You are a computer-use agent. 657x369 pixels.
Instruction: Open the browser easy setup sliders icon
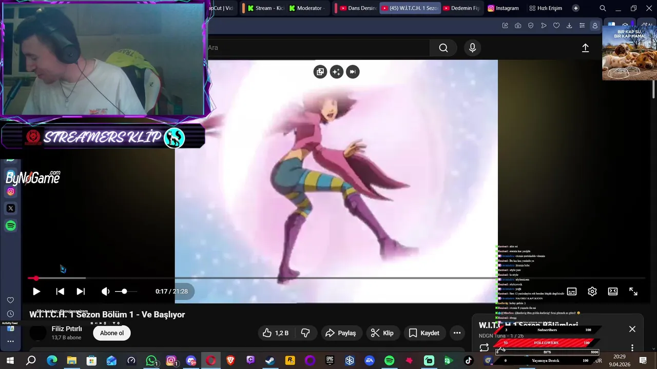(x=582, y=26)
